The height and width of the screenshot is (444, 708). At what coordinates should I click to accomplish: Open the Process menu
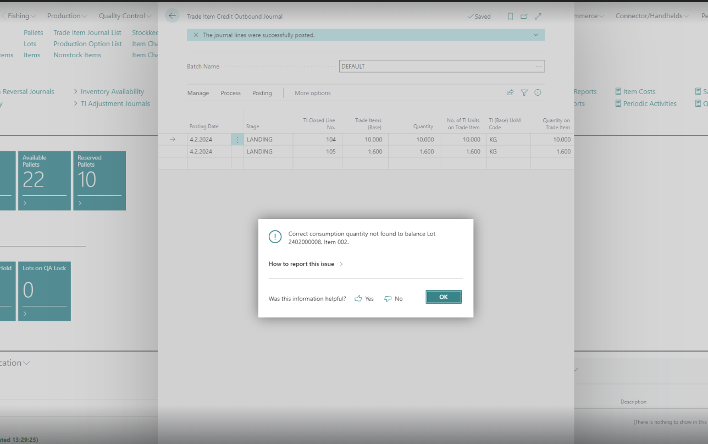[230, 93]
